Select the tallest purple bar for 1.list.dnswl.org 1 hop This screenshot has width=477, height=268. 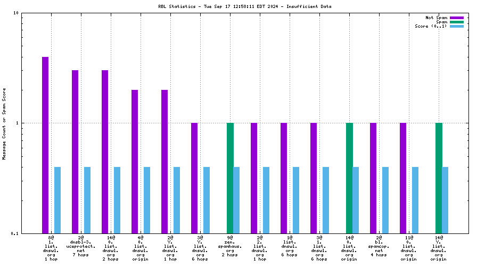click(x=46, y=145)
